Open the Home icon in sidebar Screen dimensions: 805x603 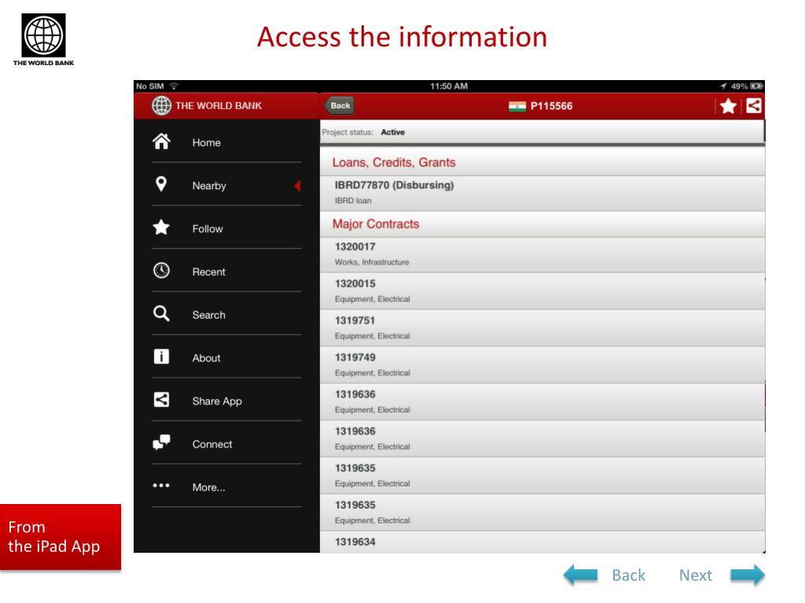pyautogui.click(x=161, y=141)
